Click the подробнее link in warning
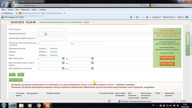The image size is (192, 108). point(149,87)
